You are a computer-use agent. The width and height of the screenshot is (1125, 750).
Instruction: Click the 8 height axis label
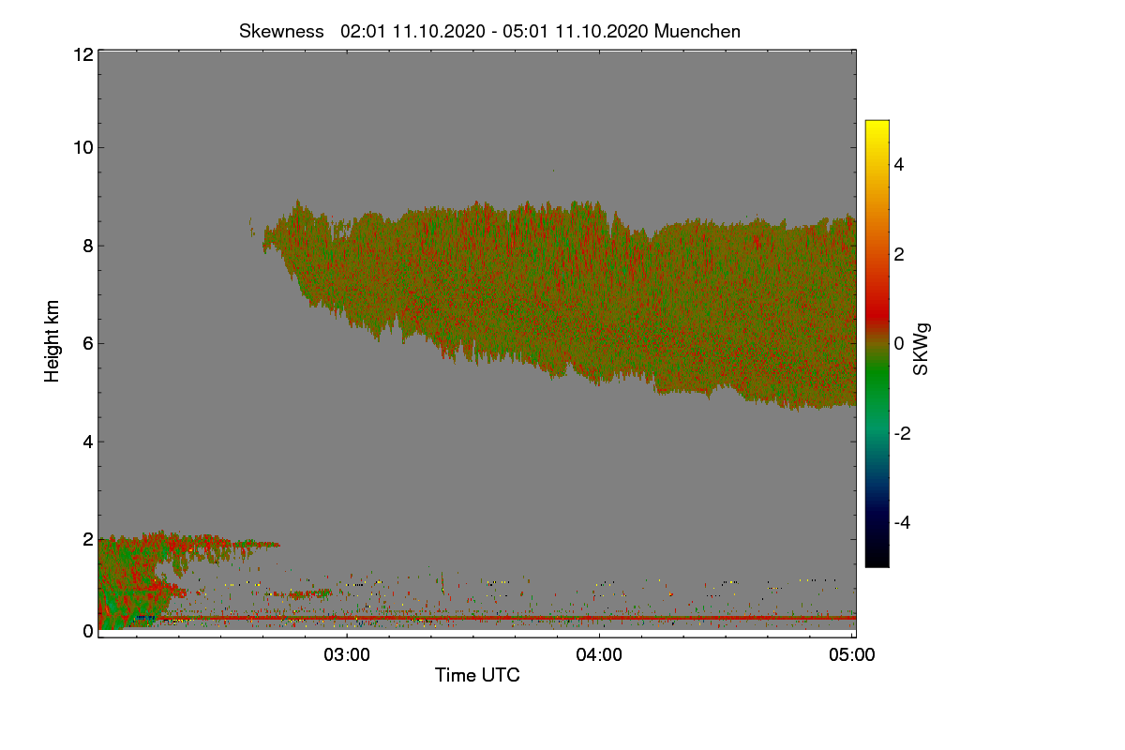[87, 246]
